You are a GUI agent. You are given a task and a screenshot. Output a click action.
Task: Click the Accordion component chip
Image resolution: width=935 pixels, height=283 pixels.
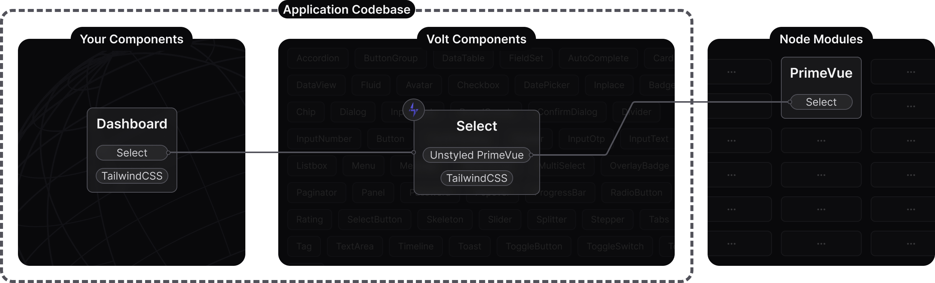click(x=318, y=58)
